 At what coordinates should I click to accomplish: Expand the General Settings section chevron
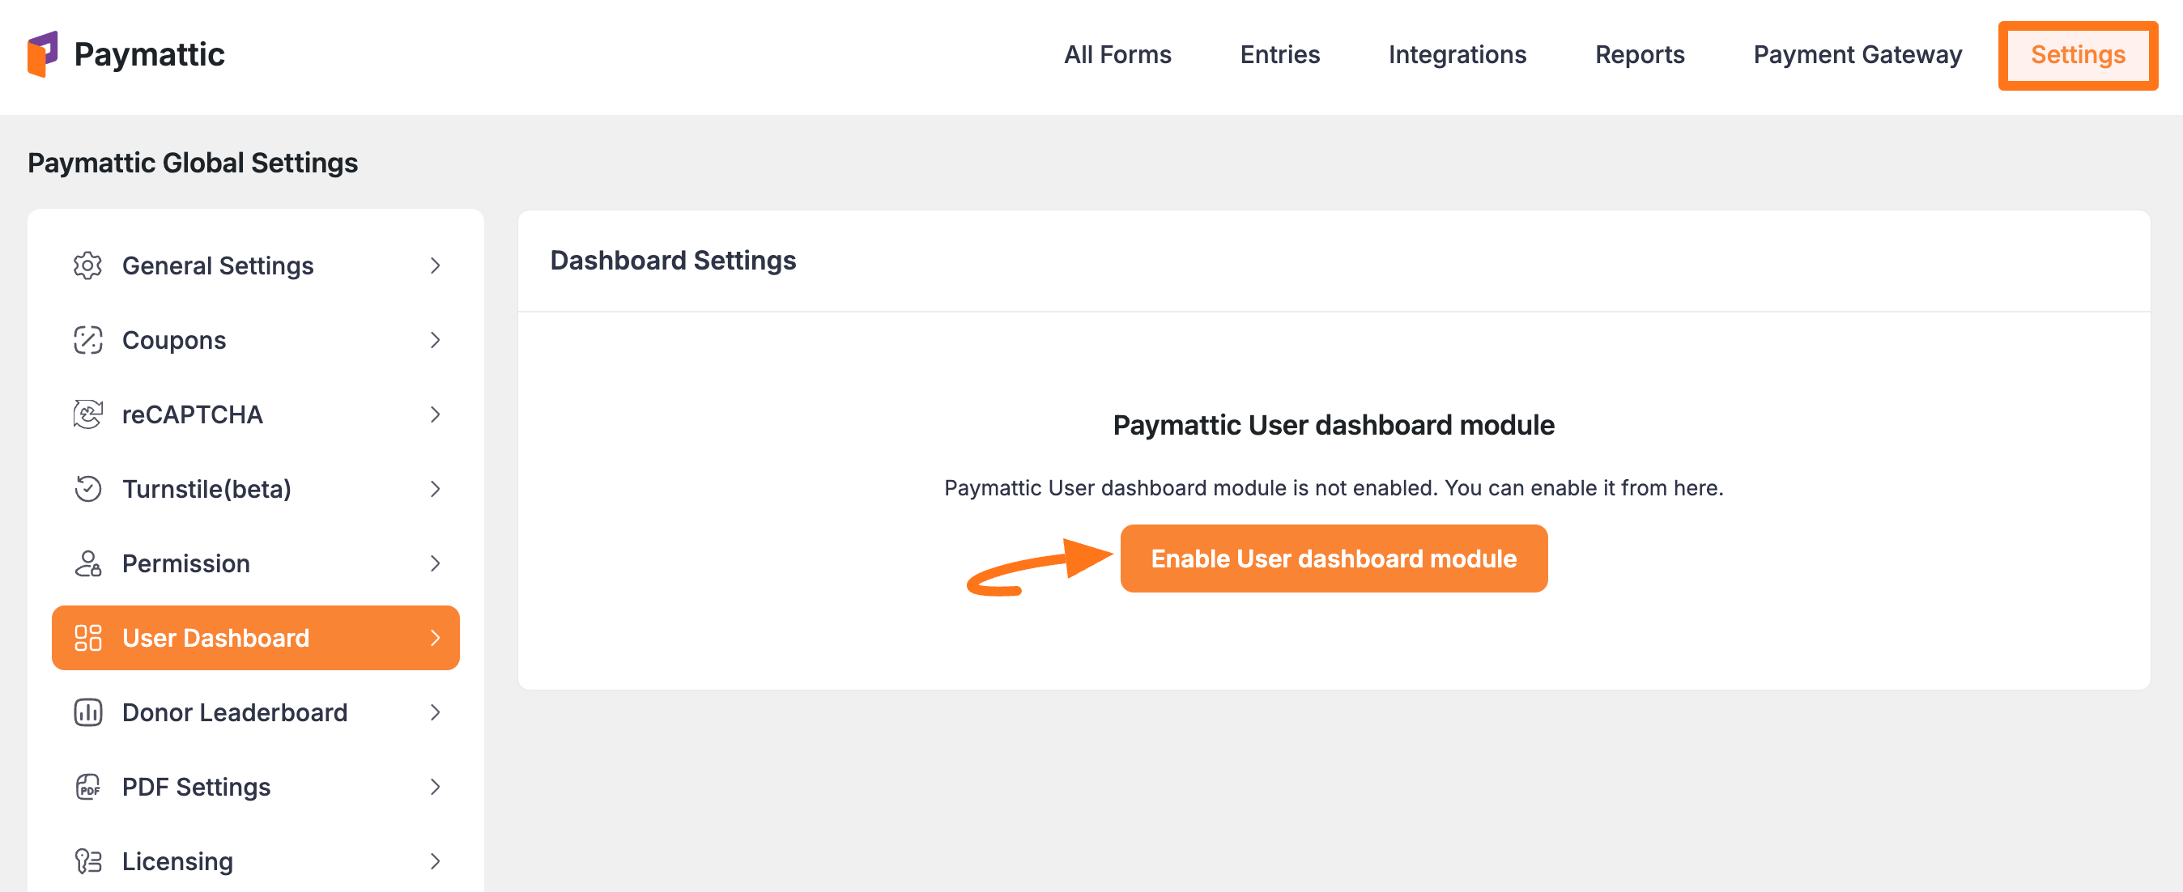(436, 265)
